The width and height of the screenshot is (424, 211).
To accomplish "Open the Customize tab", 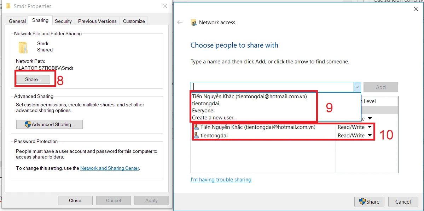I will point(134,21).
